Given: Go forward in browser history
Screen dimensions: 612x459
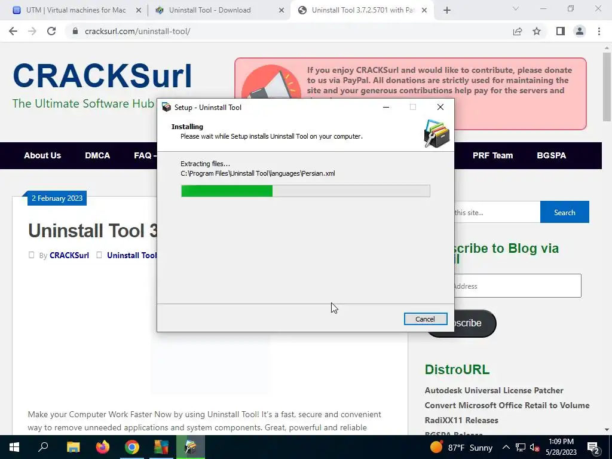Looking at the screenshot, I should (x=32, y=31).
